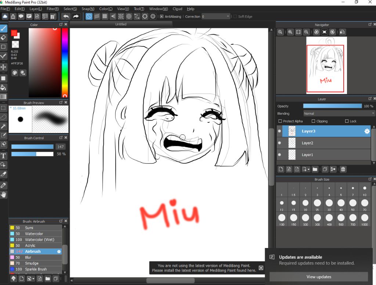Screen dimensions: 376x285
Task: Click the Navigator canvas thumbnail
Action: 326,65
